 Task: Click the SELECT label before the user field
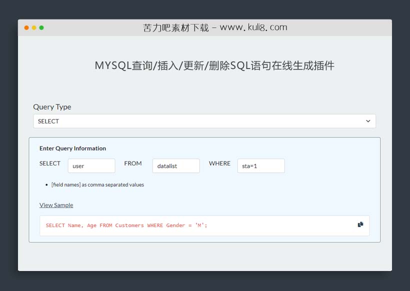point(50,163)
